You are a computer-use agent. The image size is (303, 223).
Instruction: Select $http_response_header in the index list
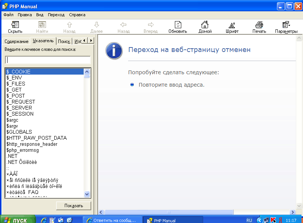pyautogui.click(x=44, y=144)
